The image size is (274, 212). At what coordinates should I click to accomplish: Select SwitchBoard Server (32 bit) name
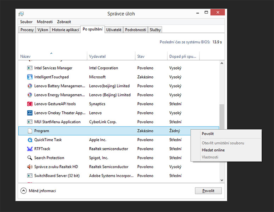point(57,176)
